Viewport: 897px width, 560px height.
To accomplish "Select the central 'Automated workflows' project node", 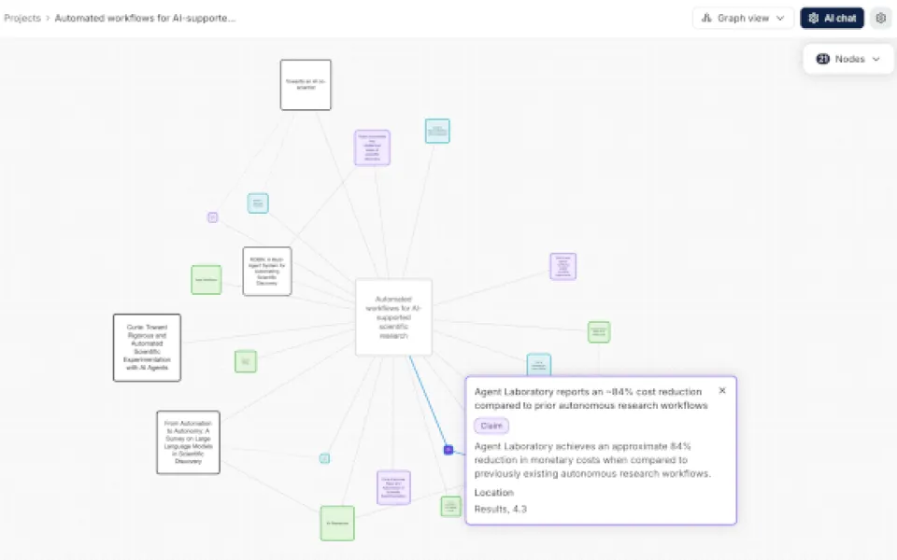I will 393,317.
